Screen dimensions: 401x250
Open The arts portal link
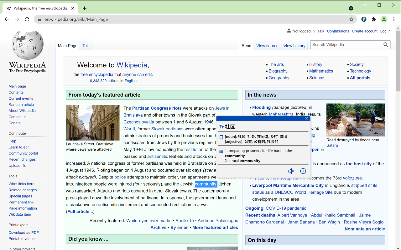pyautogui.click(x=276, y=64)
